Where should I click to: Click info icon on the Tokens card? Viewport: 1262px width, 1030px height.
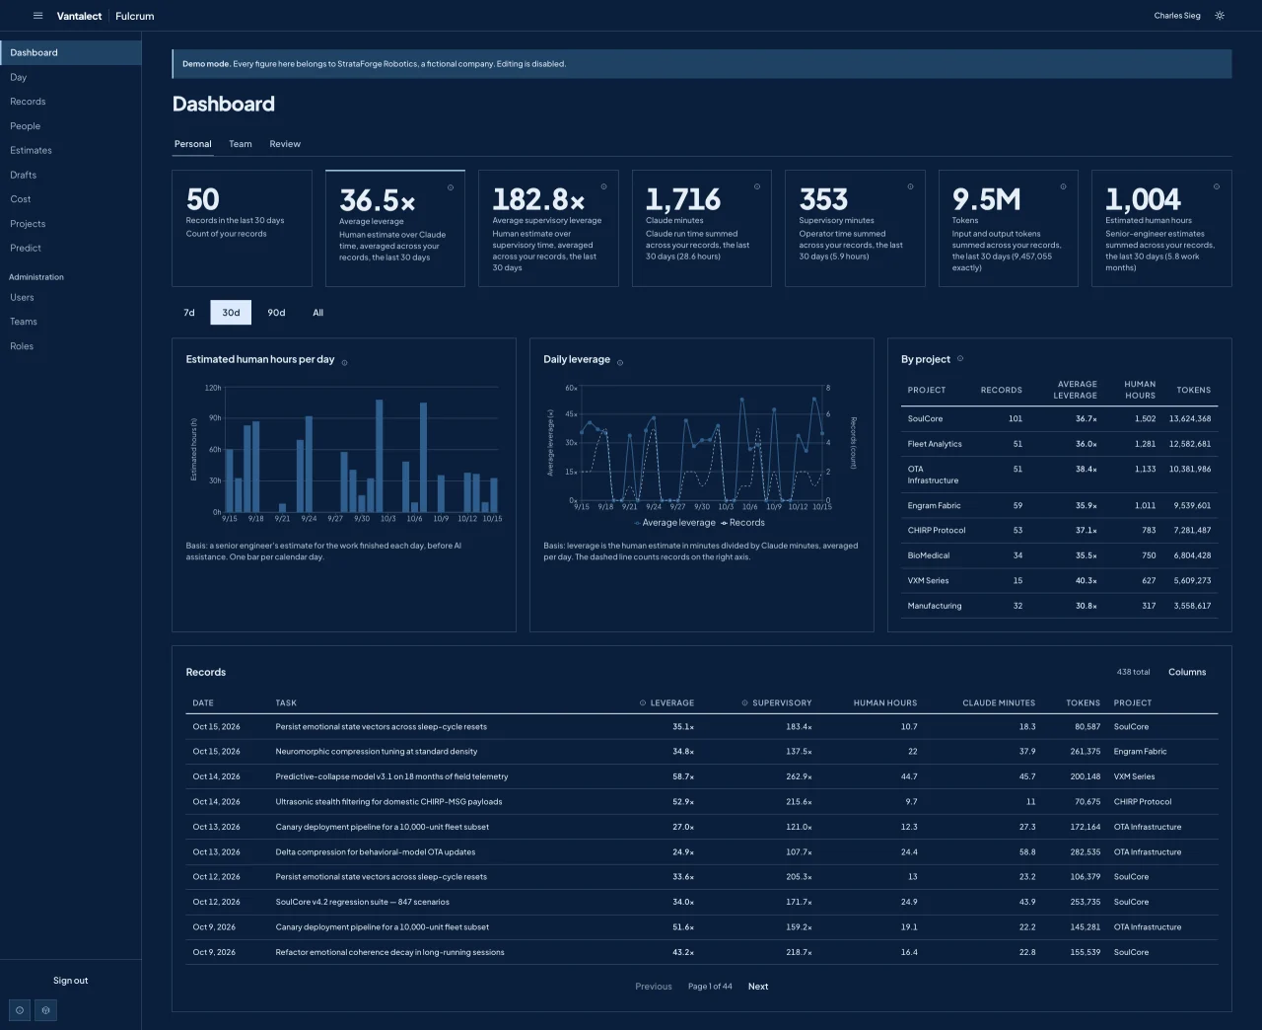[x=1063, y=186]
